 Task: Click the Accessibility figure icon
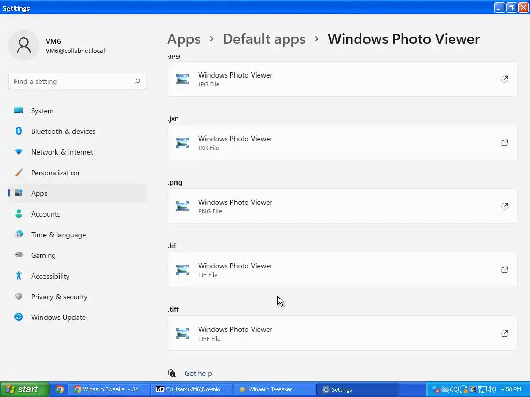pyautogui.click(x=19, y=276)
